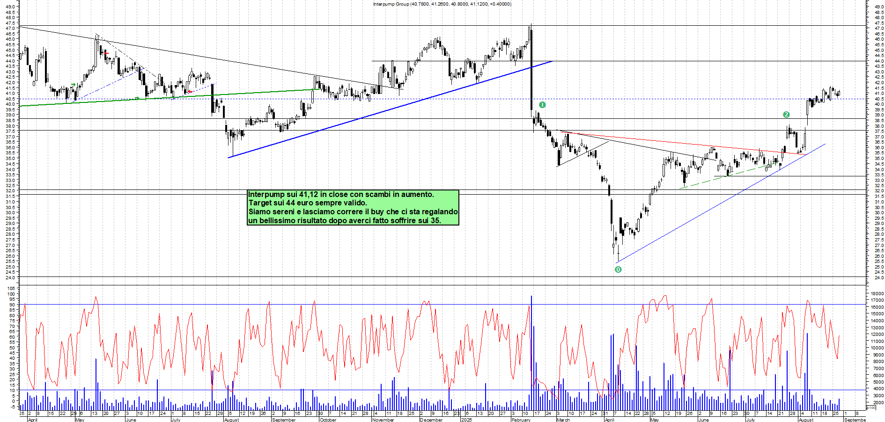The height and width of the screenshot is (422, 885).
Task: Click the 10000 volume axis value
Action: pyautogui.click(x=877, y=348)
